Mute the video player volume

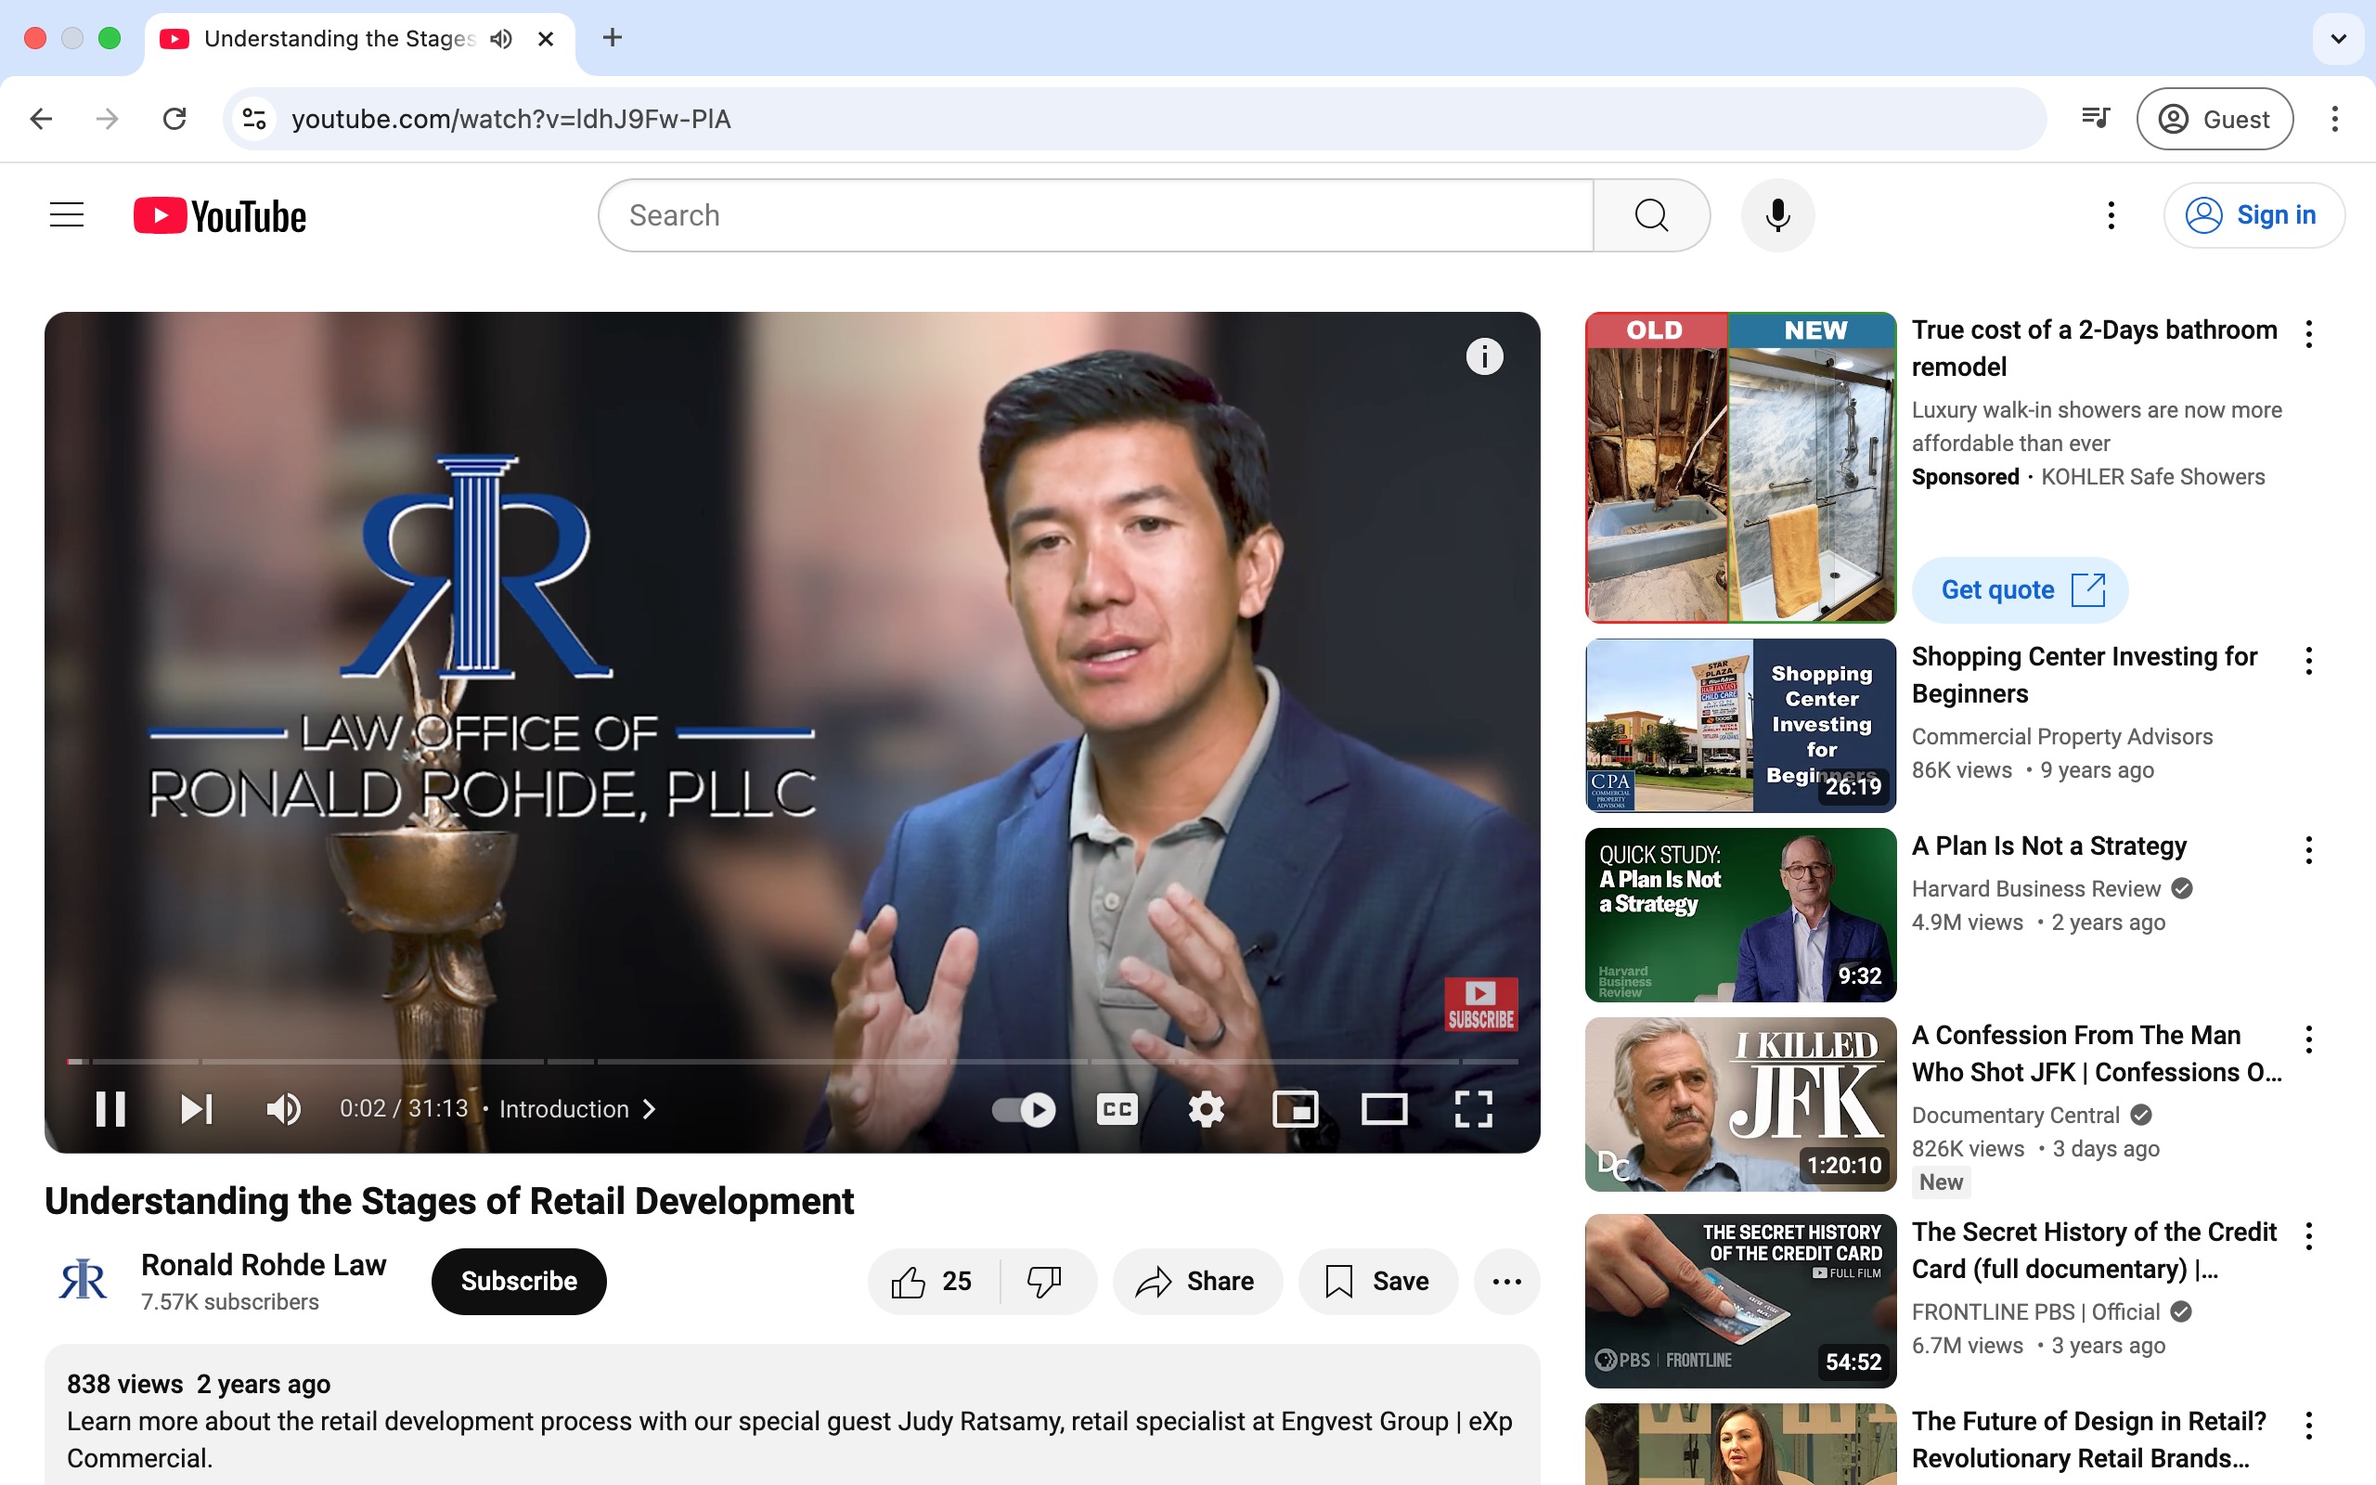(284, 1109)
